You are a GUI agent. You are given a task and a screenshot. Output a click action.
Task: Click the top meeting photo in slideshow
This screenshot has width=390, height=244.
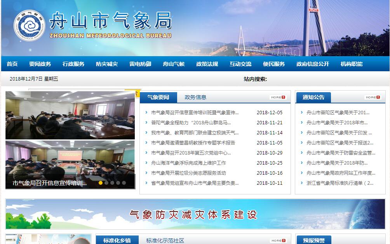70,115
